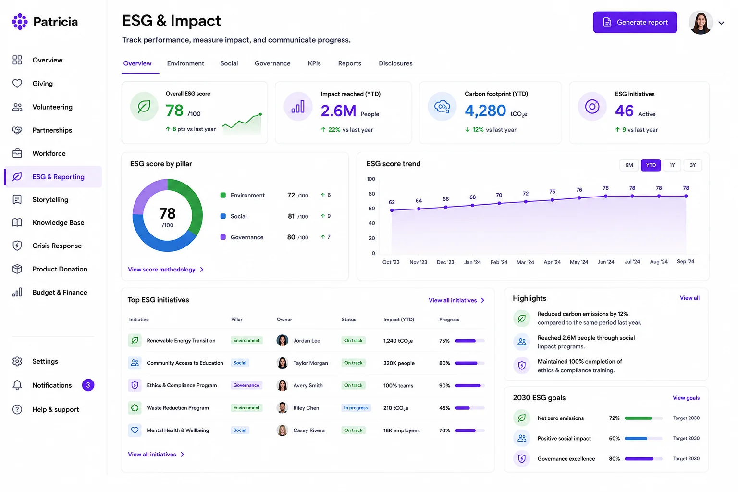Open the user profile dropdown arrow

(x=721, y=23)
